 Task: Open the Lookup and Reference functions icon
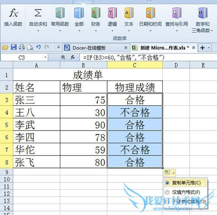(x=177, y=13)
